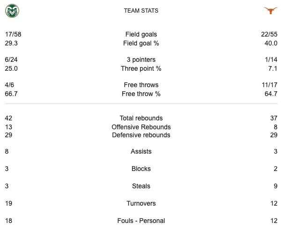Select the Steals stat label
The height and width of the screenshot is (230, 281).
click(141, 186)
